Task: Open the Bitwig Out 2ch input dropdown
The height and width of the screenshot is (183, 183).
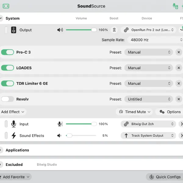Action: (x=148, y=124)
